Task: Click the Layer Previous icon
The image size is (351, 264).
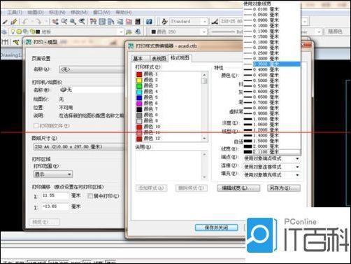Action: [x=138, y=32]
